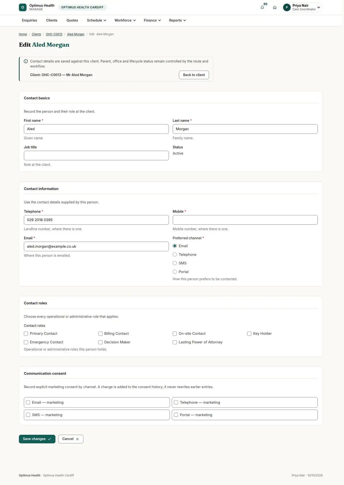Screen dimensions: 344x485
Task: Expand the user profile chevron
Action: pyautogui.click(x=318, y=7)
